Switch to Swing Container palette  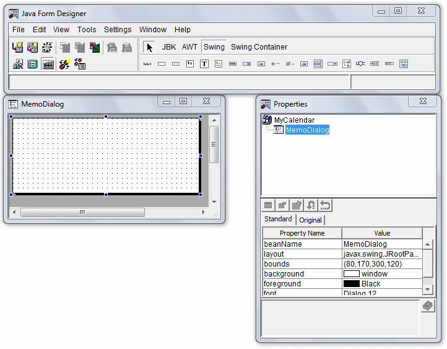259,47
